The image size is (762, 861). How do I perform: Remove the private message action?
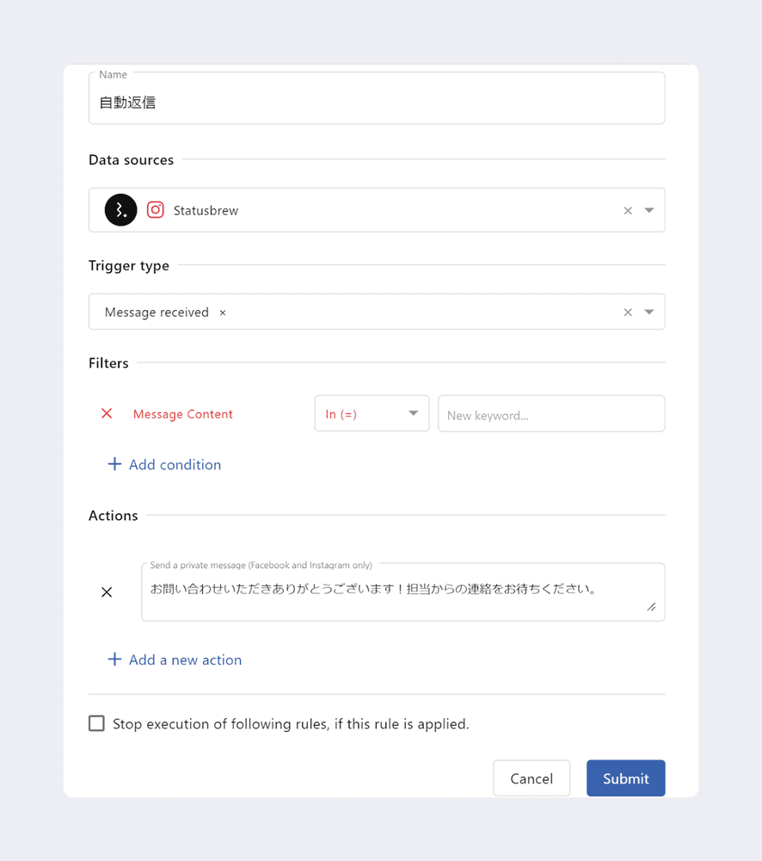(107, 592)
